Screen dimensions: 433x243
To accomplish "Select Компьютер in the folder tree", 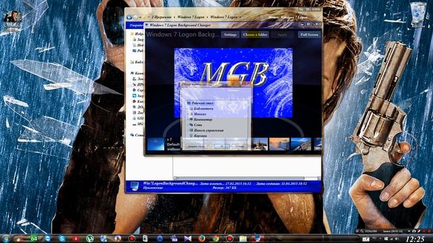I will 203,119.
